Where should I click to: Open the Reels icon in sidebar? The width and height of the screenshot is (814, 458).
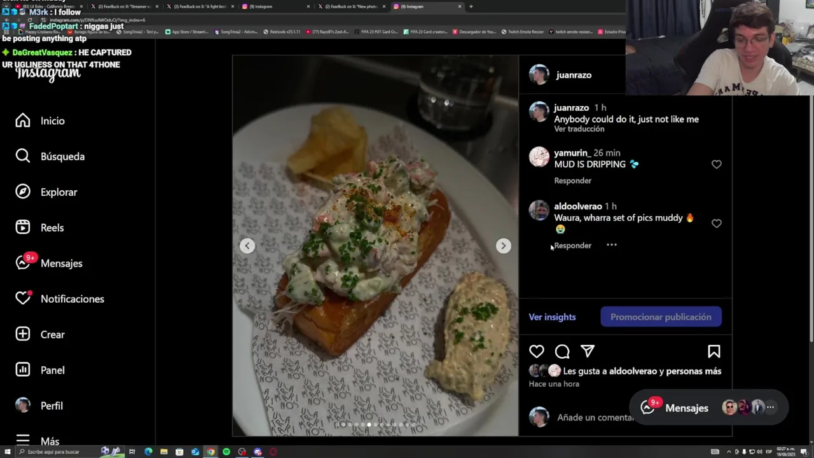coord(23,228)
